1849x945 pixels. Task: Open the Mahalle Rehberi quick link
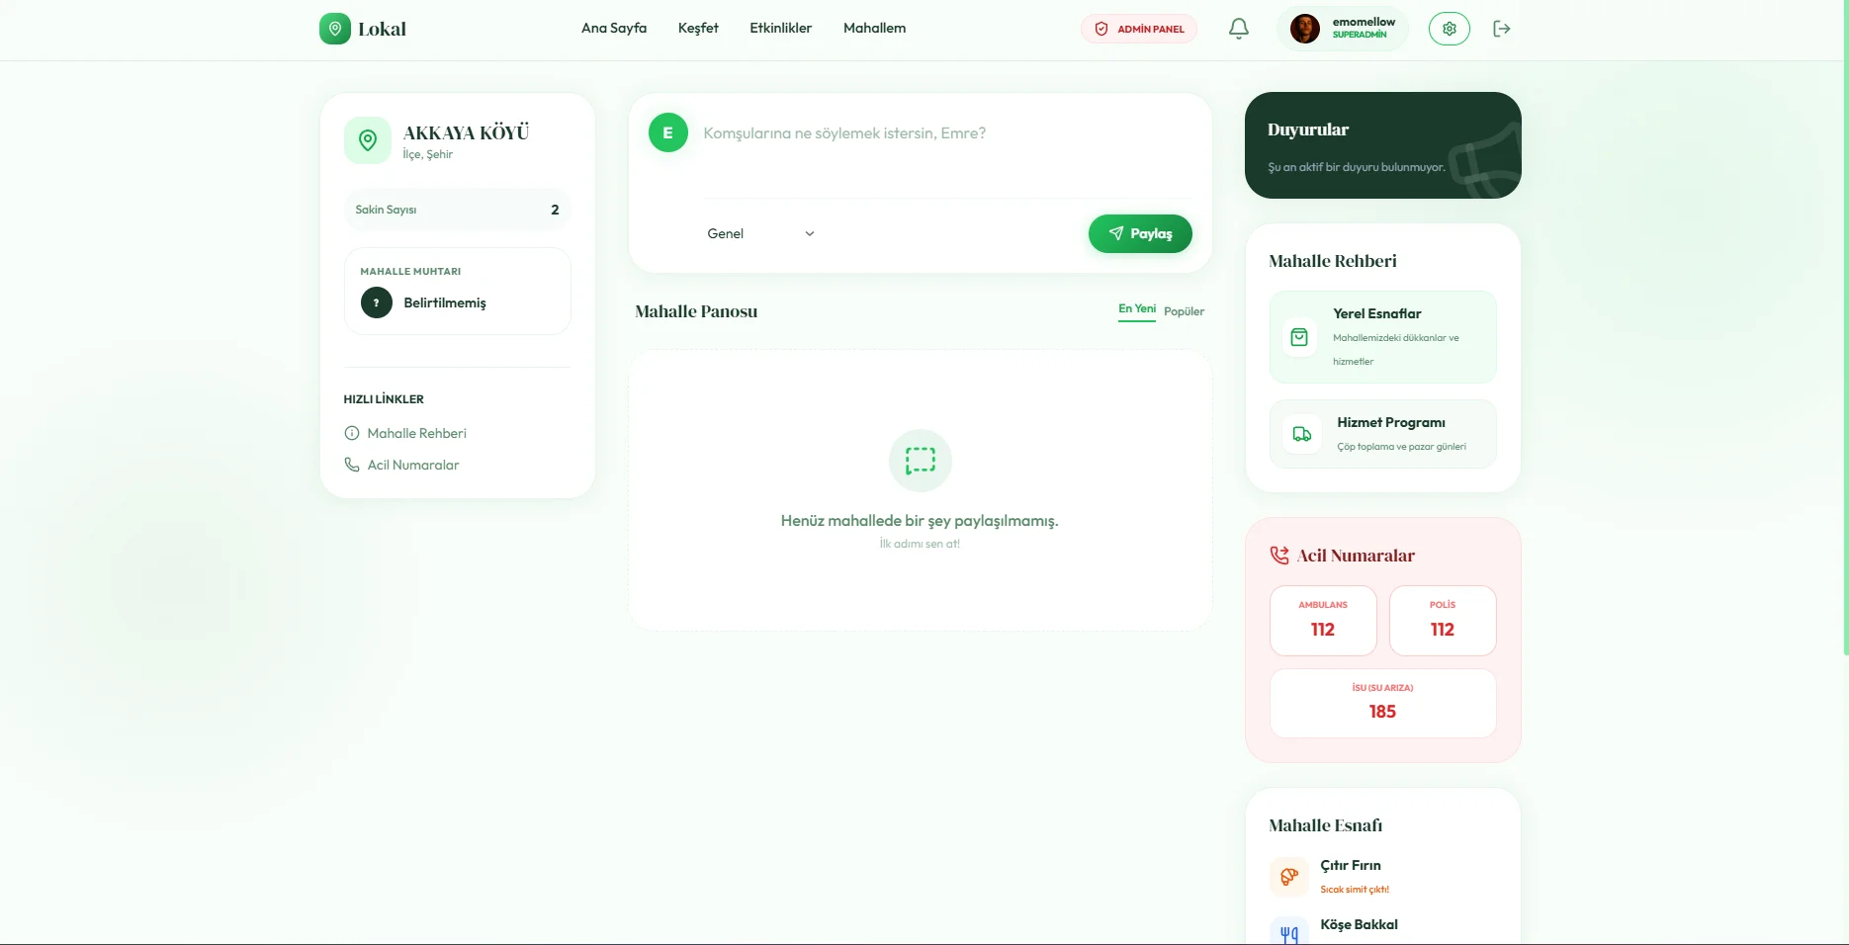tap(405, 433)
